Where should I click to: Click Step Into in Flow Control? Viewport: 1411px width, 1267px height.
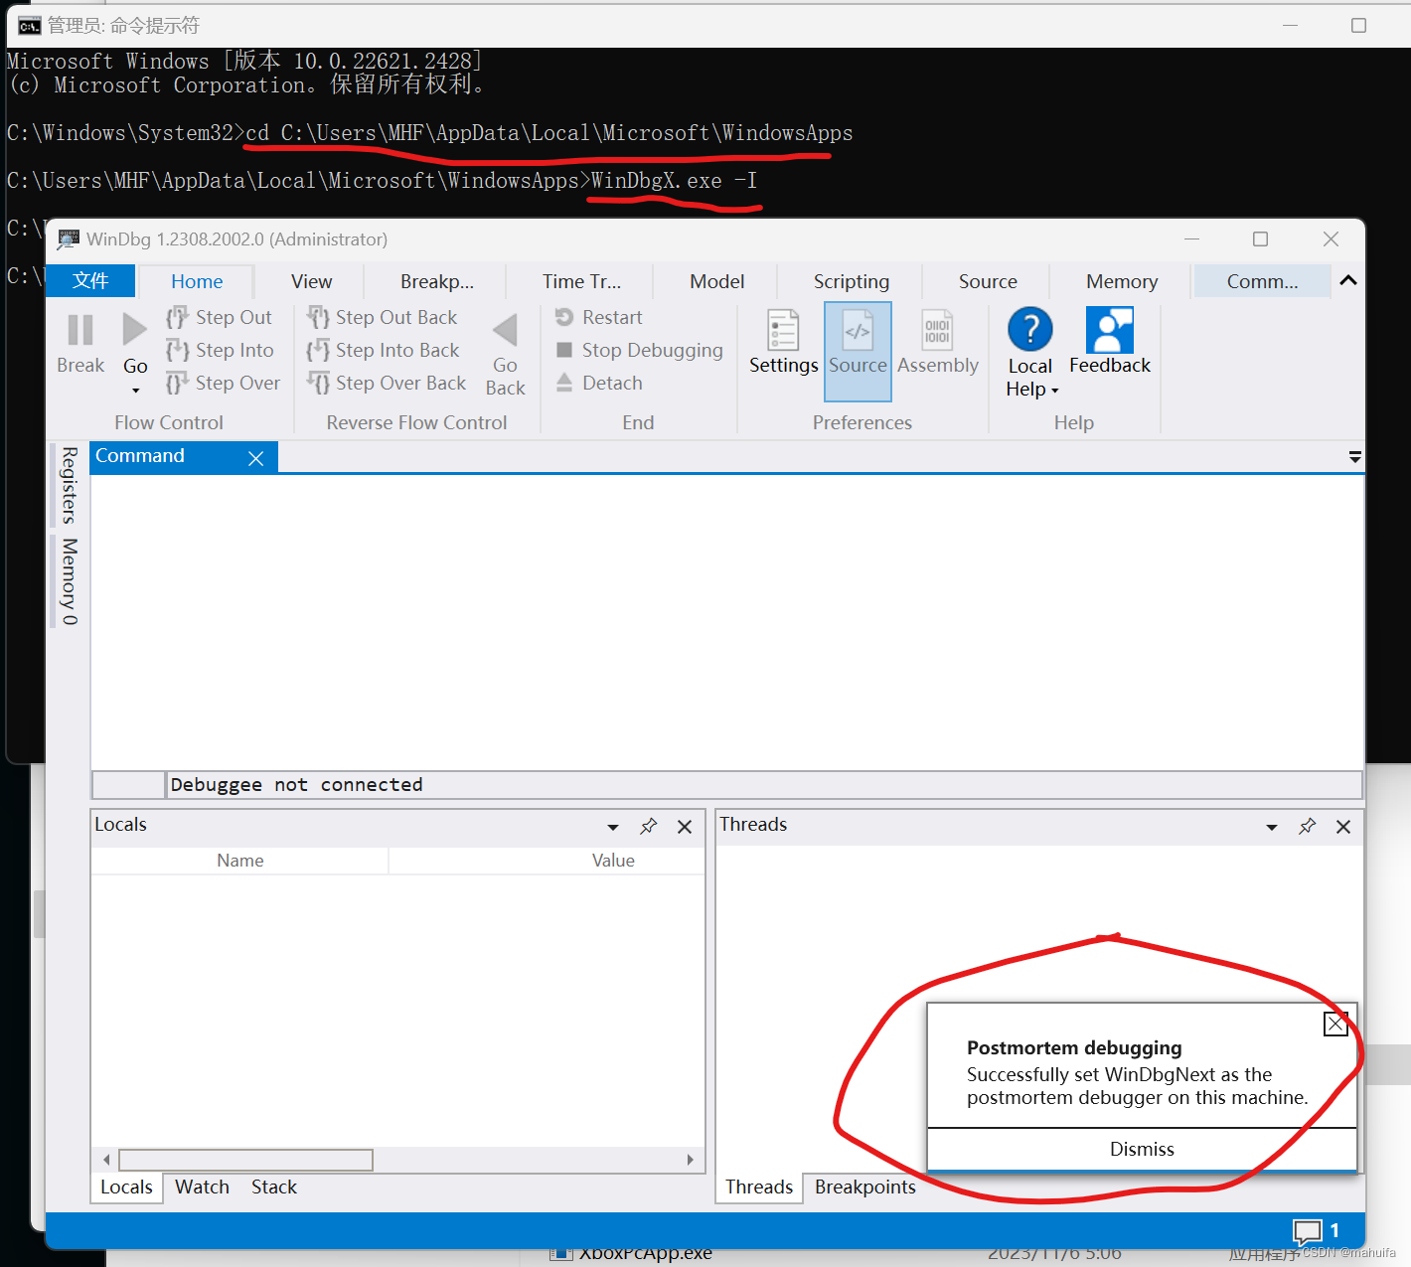220,350
